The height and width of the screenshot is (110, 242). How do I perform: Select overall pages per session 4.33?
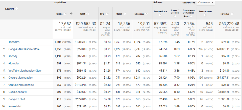coord(175,24)
